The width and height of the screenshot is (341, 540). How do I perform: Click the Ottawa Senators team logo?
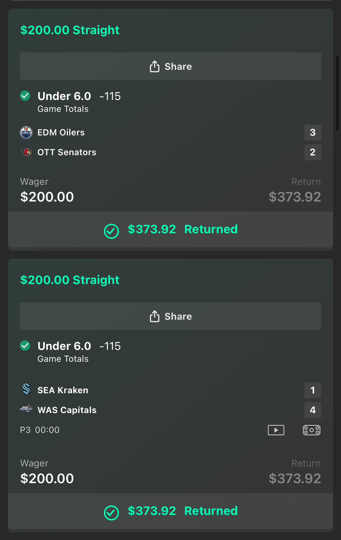[26, 152]
